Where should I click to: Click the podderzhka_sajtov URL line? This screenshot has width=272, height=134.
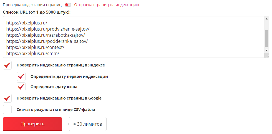47,41
